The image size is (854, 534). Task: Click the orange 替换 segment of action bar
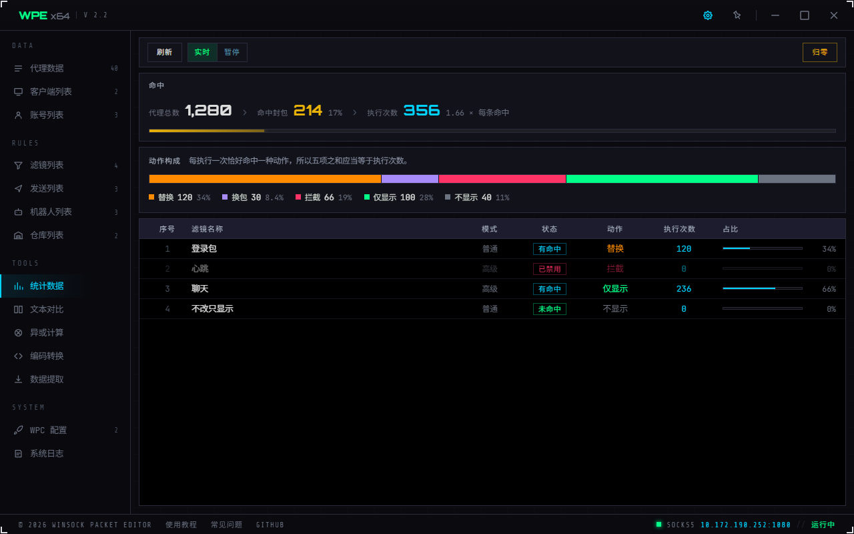[x=265, y=179]
